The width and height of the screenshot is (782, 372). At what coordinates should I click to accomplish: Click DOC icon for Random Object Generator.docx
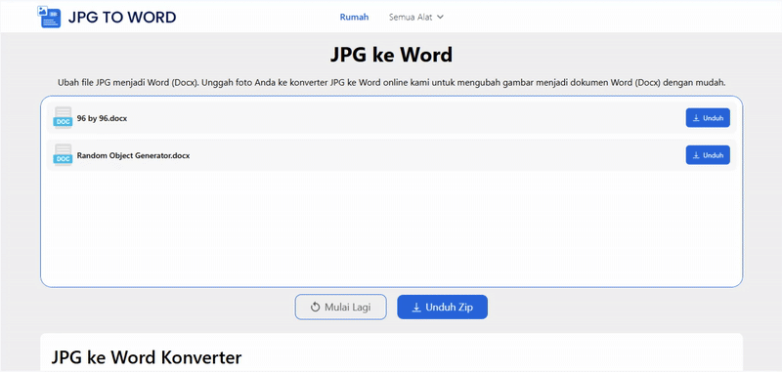(63, 155)
